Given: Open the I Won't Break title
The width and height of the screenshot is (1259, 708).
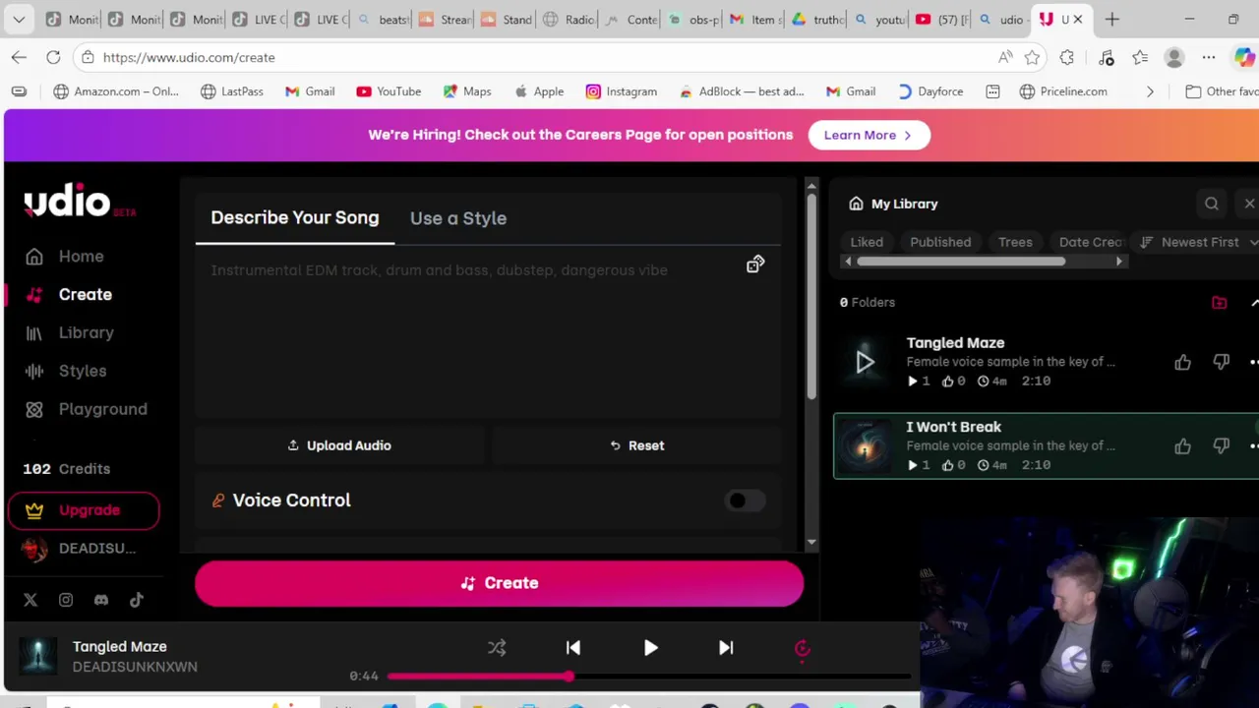Looking at the screenshot, I should tap(953, 427).
